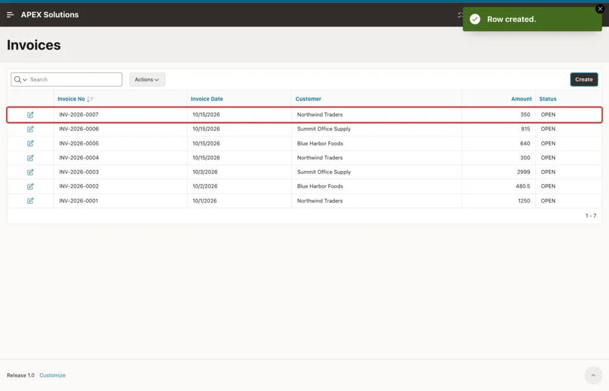The width and height of the screenshot is (609, 391).
Task: Click the amount 350 cell
Action: 525,115
